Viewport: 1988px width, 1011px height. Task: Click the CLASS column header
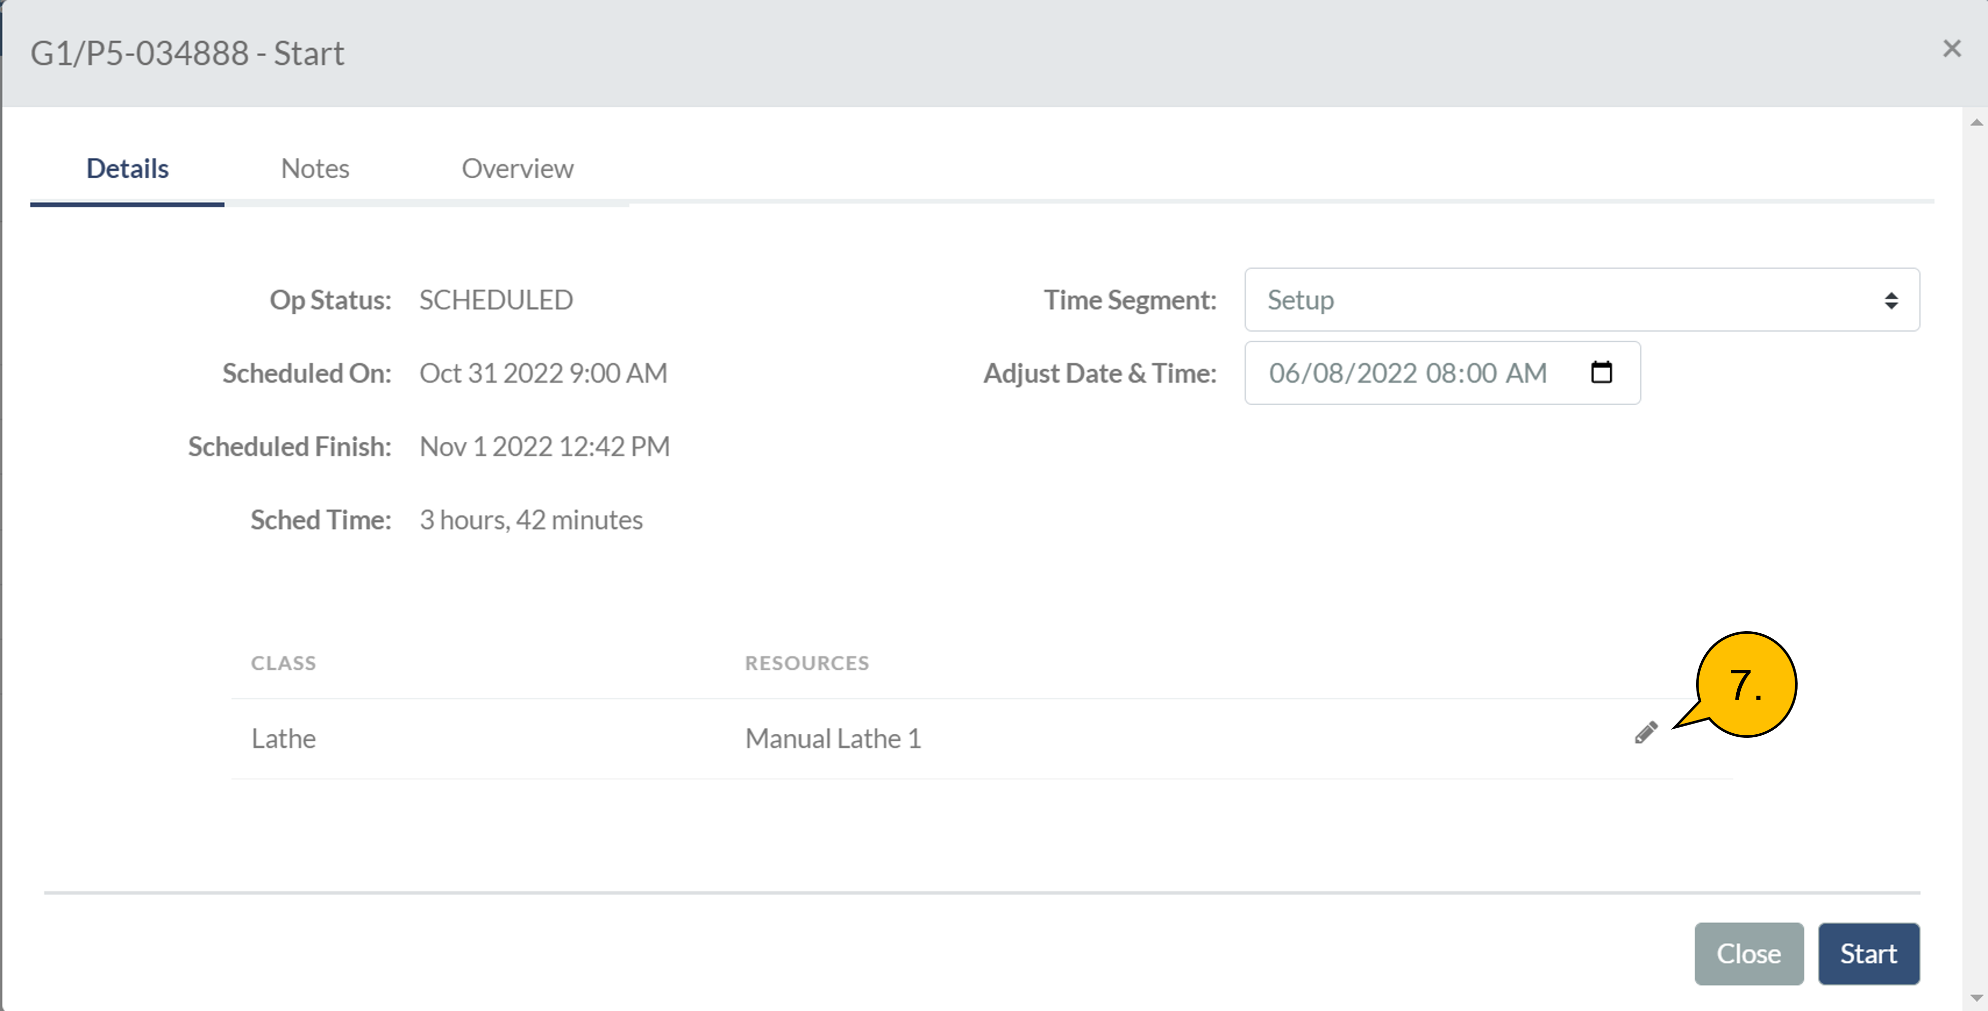click(283, 663)
